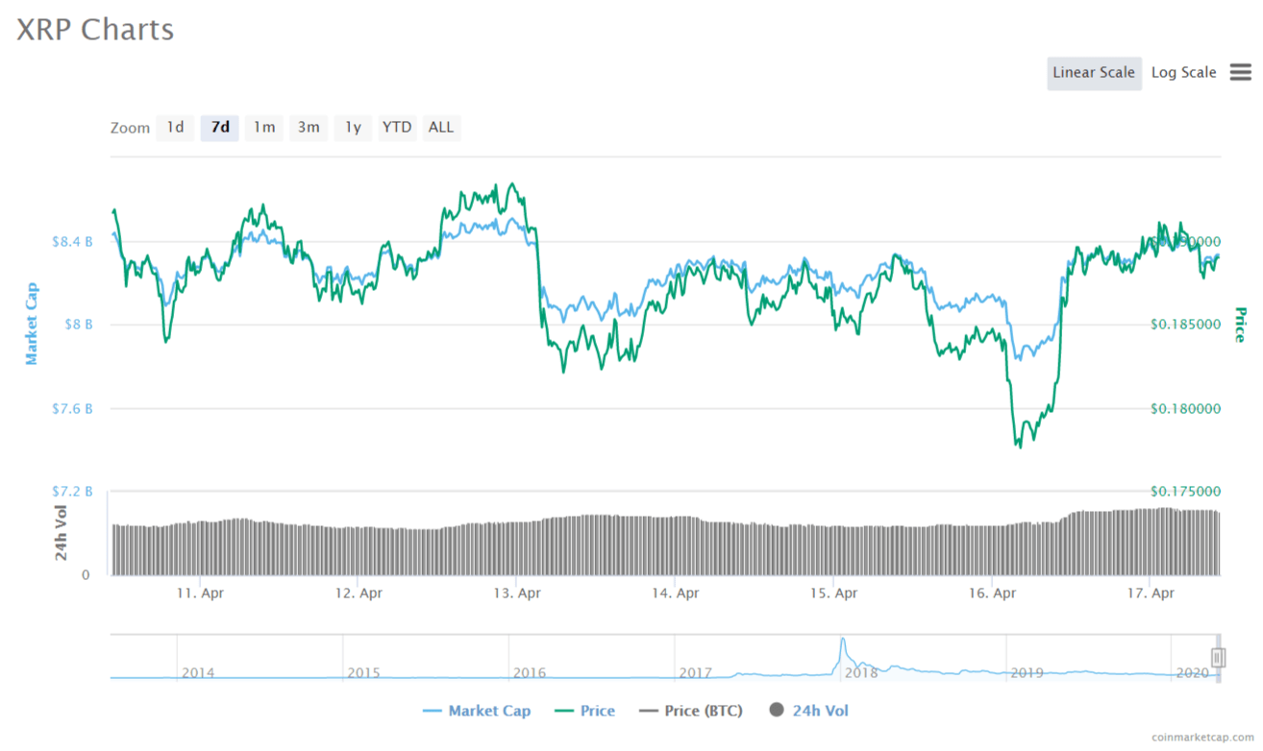The image size is (1263, 751).
Task: Click the 2016 label in navigator
Action: point(530,672)
